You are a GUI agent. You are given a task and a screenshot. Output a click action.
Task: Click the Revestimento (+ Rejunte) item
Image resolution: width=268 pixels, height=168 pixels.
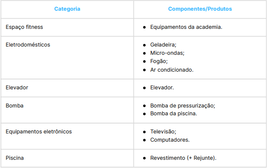(x=183, y=158)
